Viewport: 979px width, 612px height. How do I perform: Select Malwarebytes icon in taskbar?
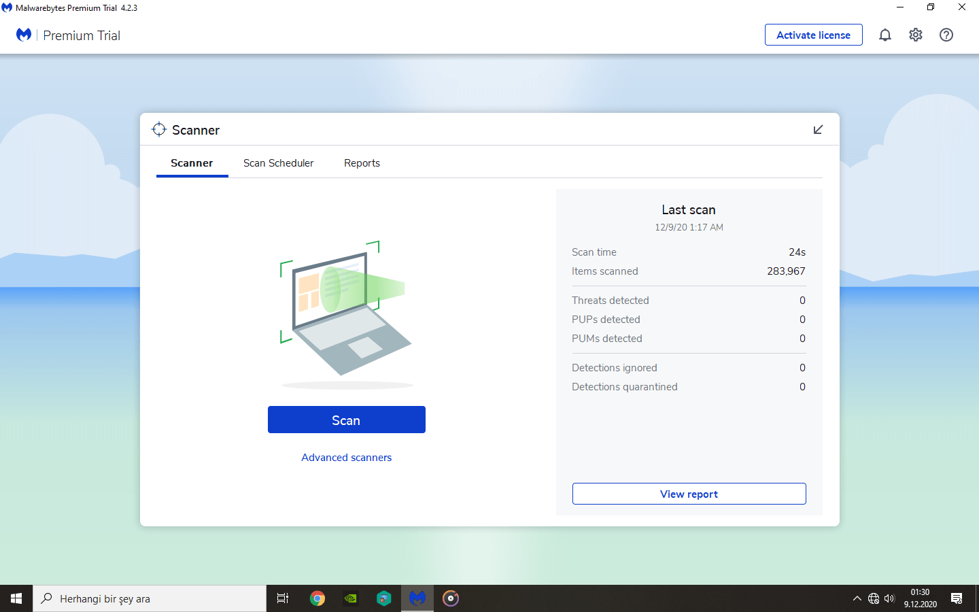coord(417,598)
